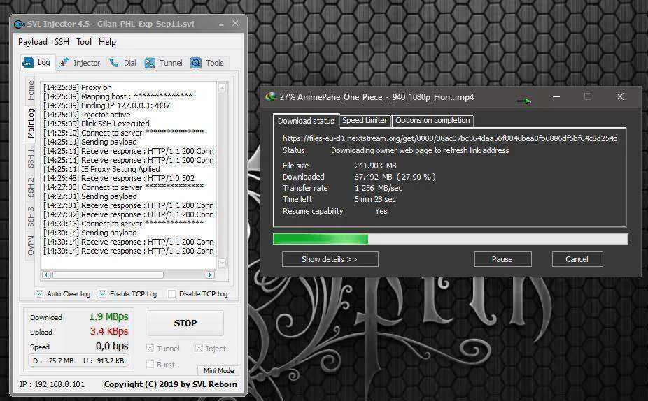
Task: Click log horizontal scroll left arrow
Action: pos(46,275)
